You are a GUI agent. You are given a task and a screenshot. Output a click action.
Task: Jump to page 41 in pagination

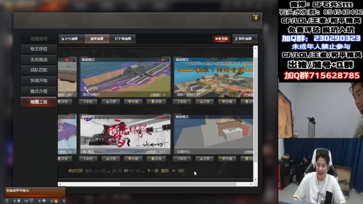[x=132, y=171]
